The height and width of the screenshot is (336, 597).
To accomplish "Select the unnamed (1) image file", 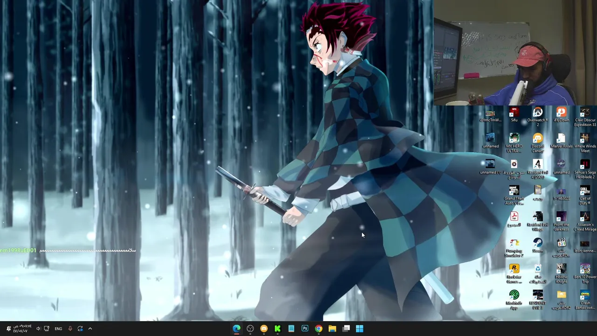I will click(490, 168).
